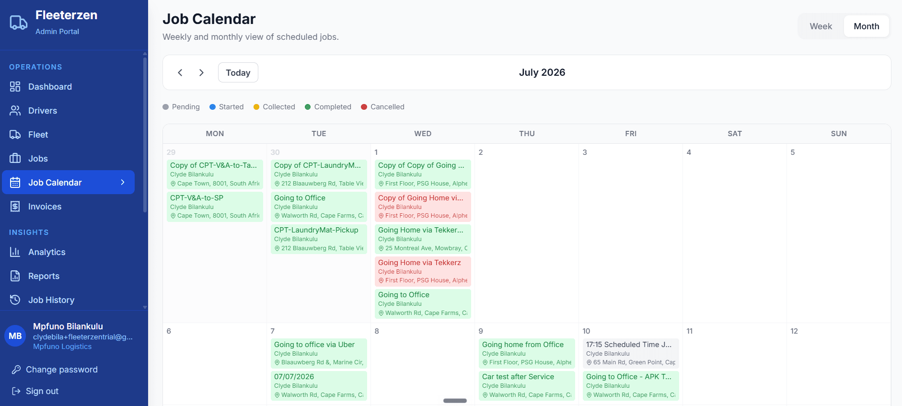Click the Today button
902x406 pixels.
click(238, 72)
